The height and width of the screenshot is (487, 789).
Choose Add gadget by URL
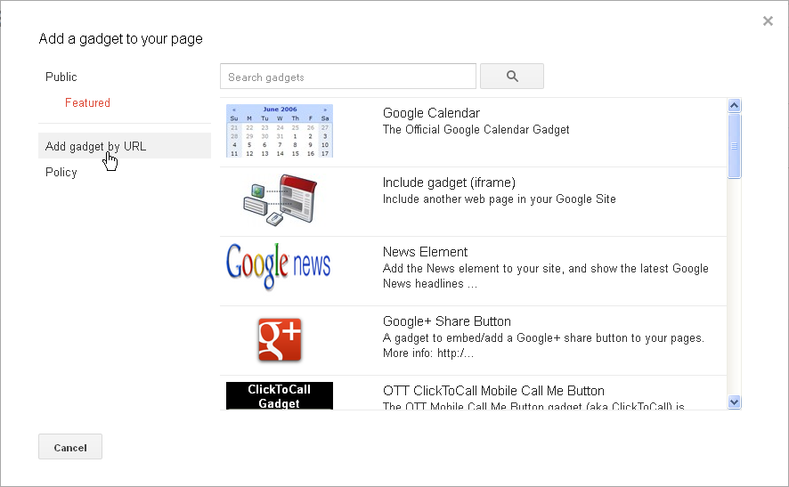(125, 146)
